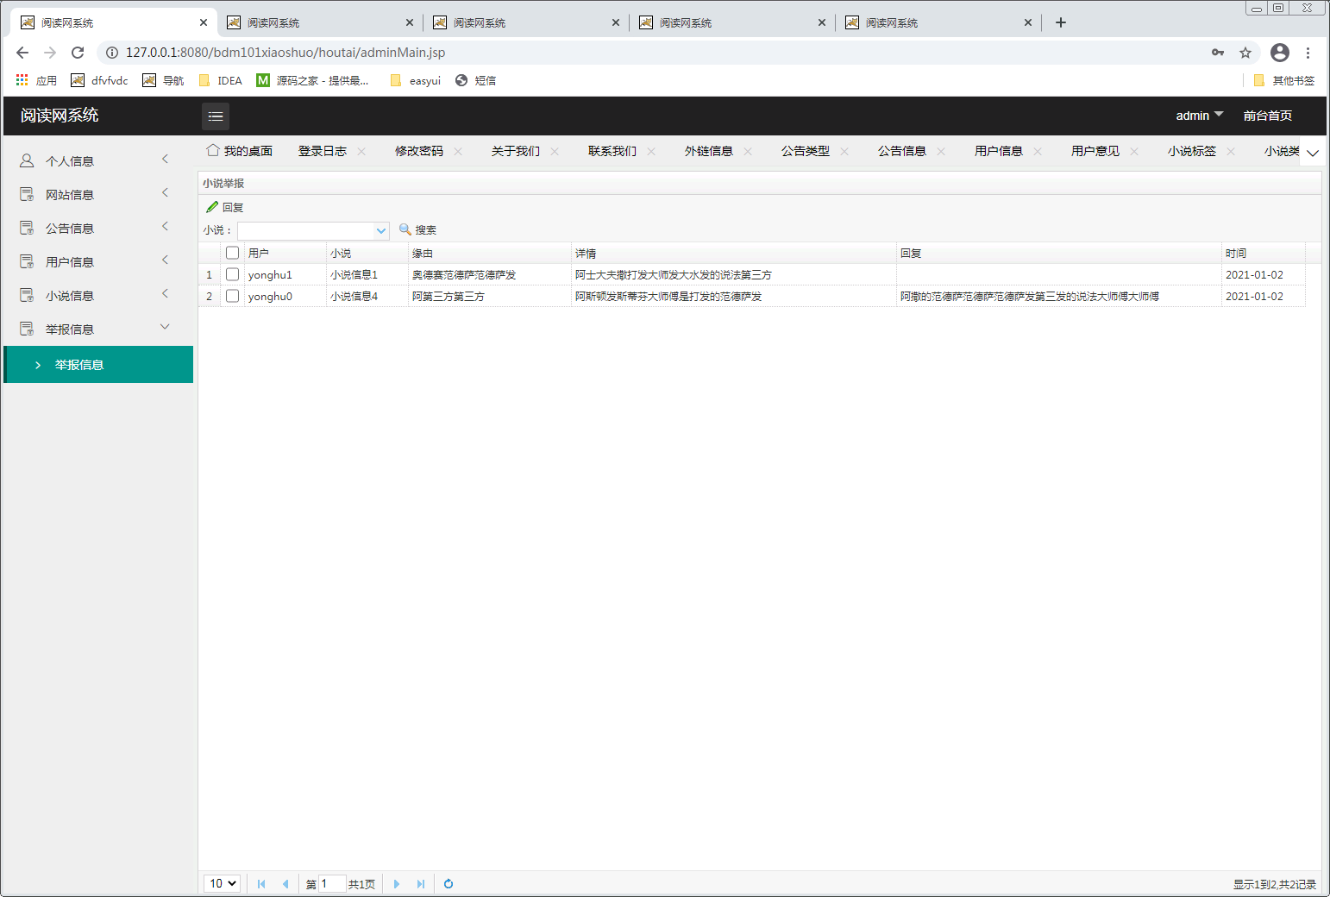
Task: Go to last page pagination icon
Action: 421,884
